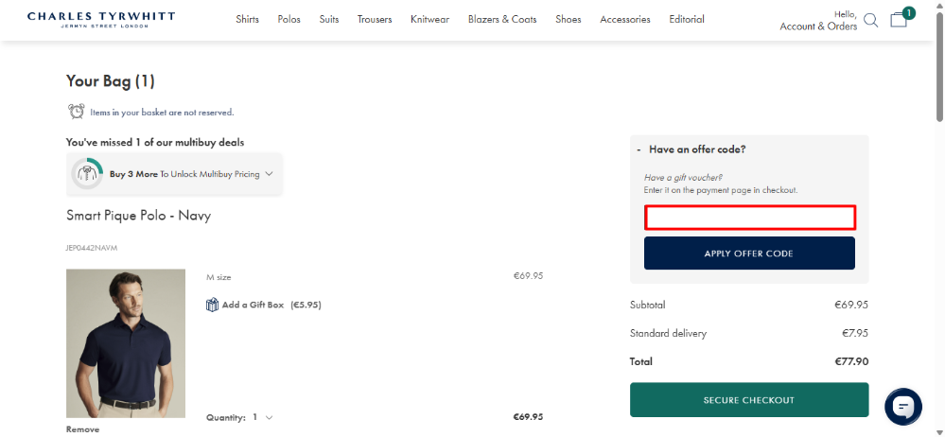
Task: Click the multibuy shirt progress icon
Action: (x=87, y=174)
